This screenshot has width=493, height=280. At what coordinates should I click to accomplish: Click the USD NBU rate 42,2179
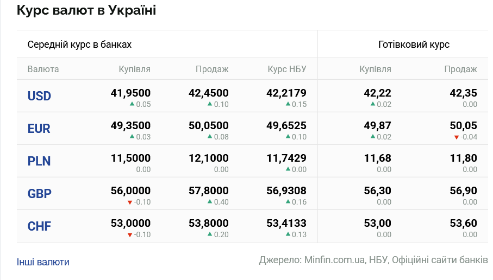coord(286,93)
